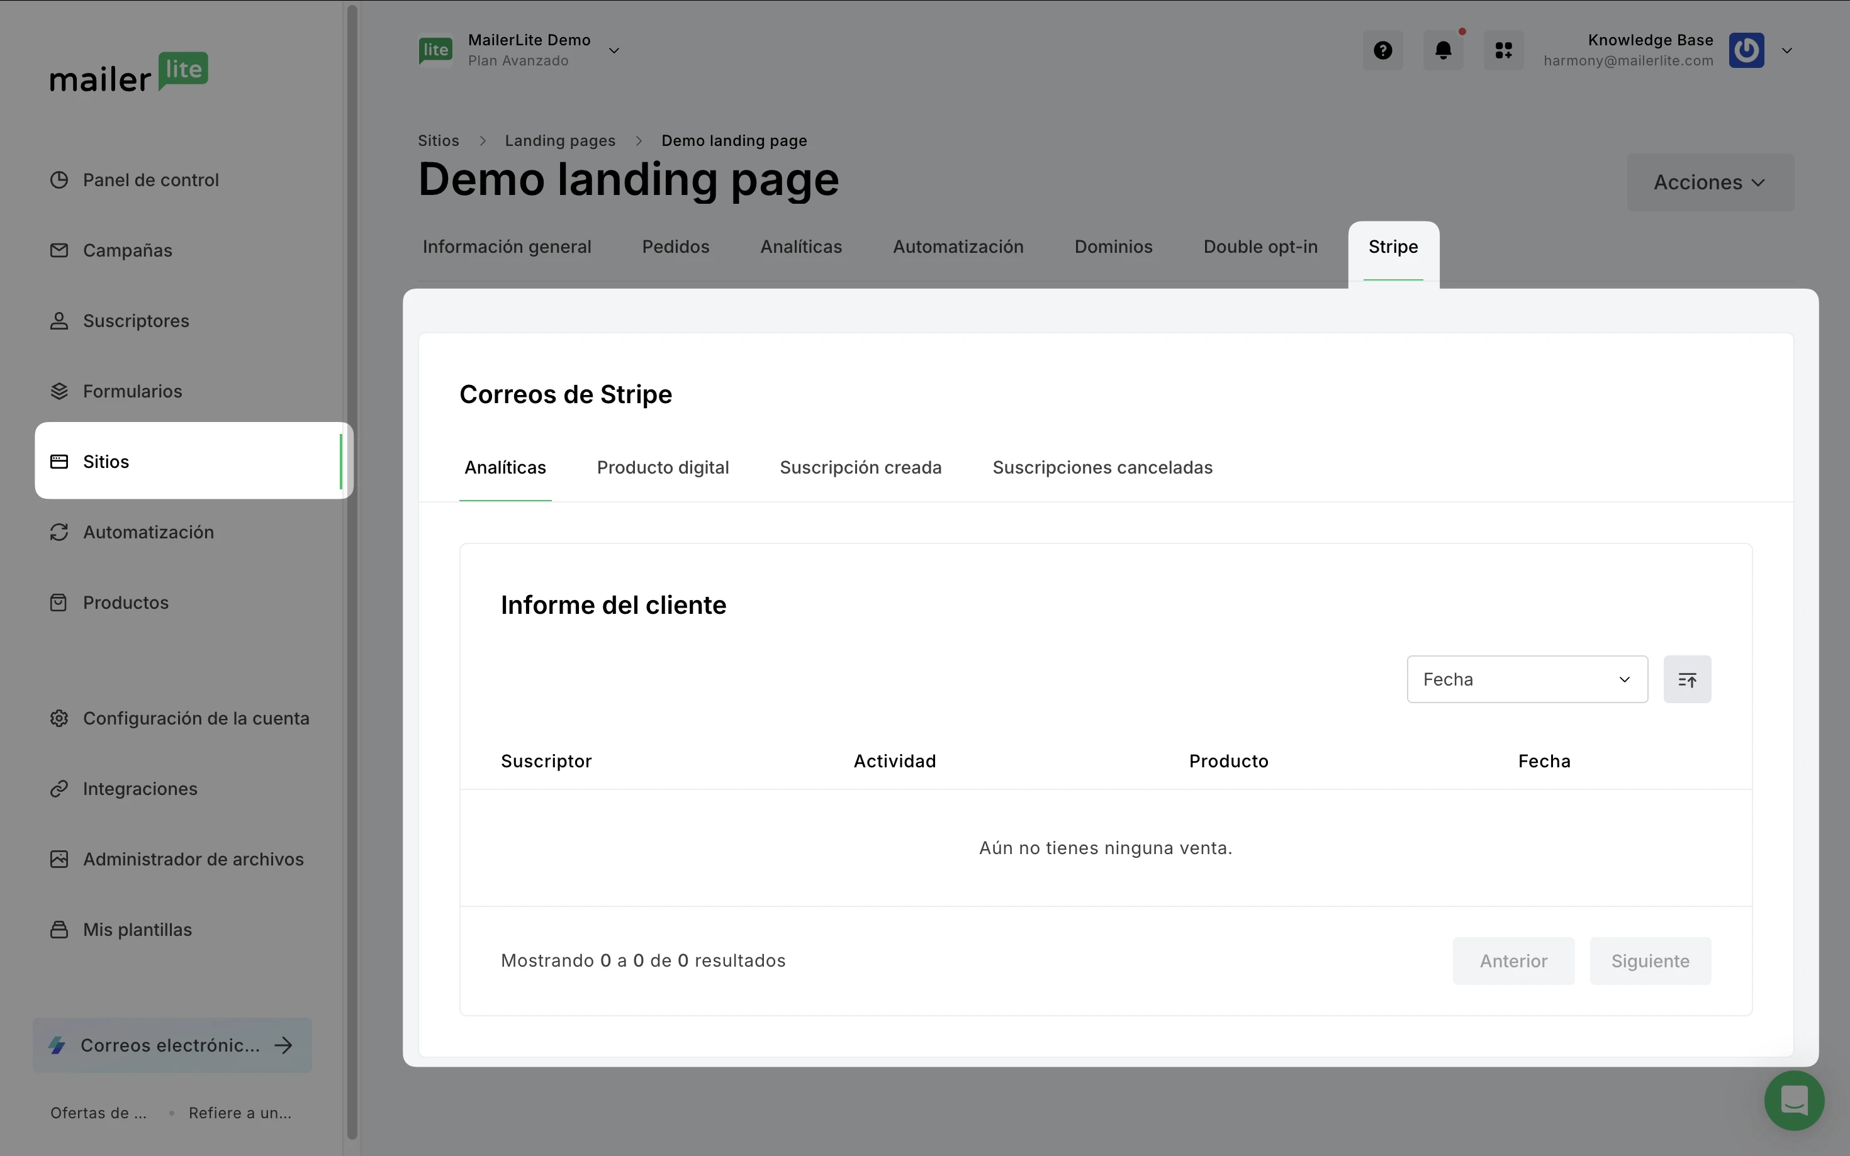Select Sitios in the sidebar
This screenshot has height=1156, width=1850.
193,461
